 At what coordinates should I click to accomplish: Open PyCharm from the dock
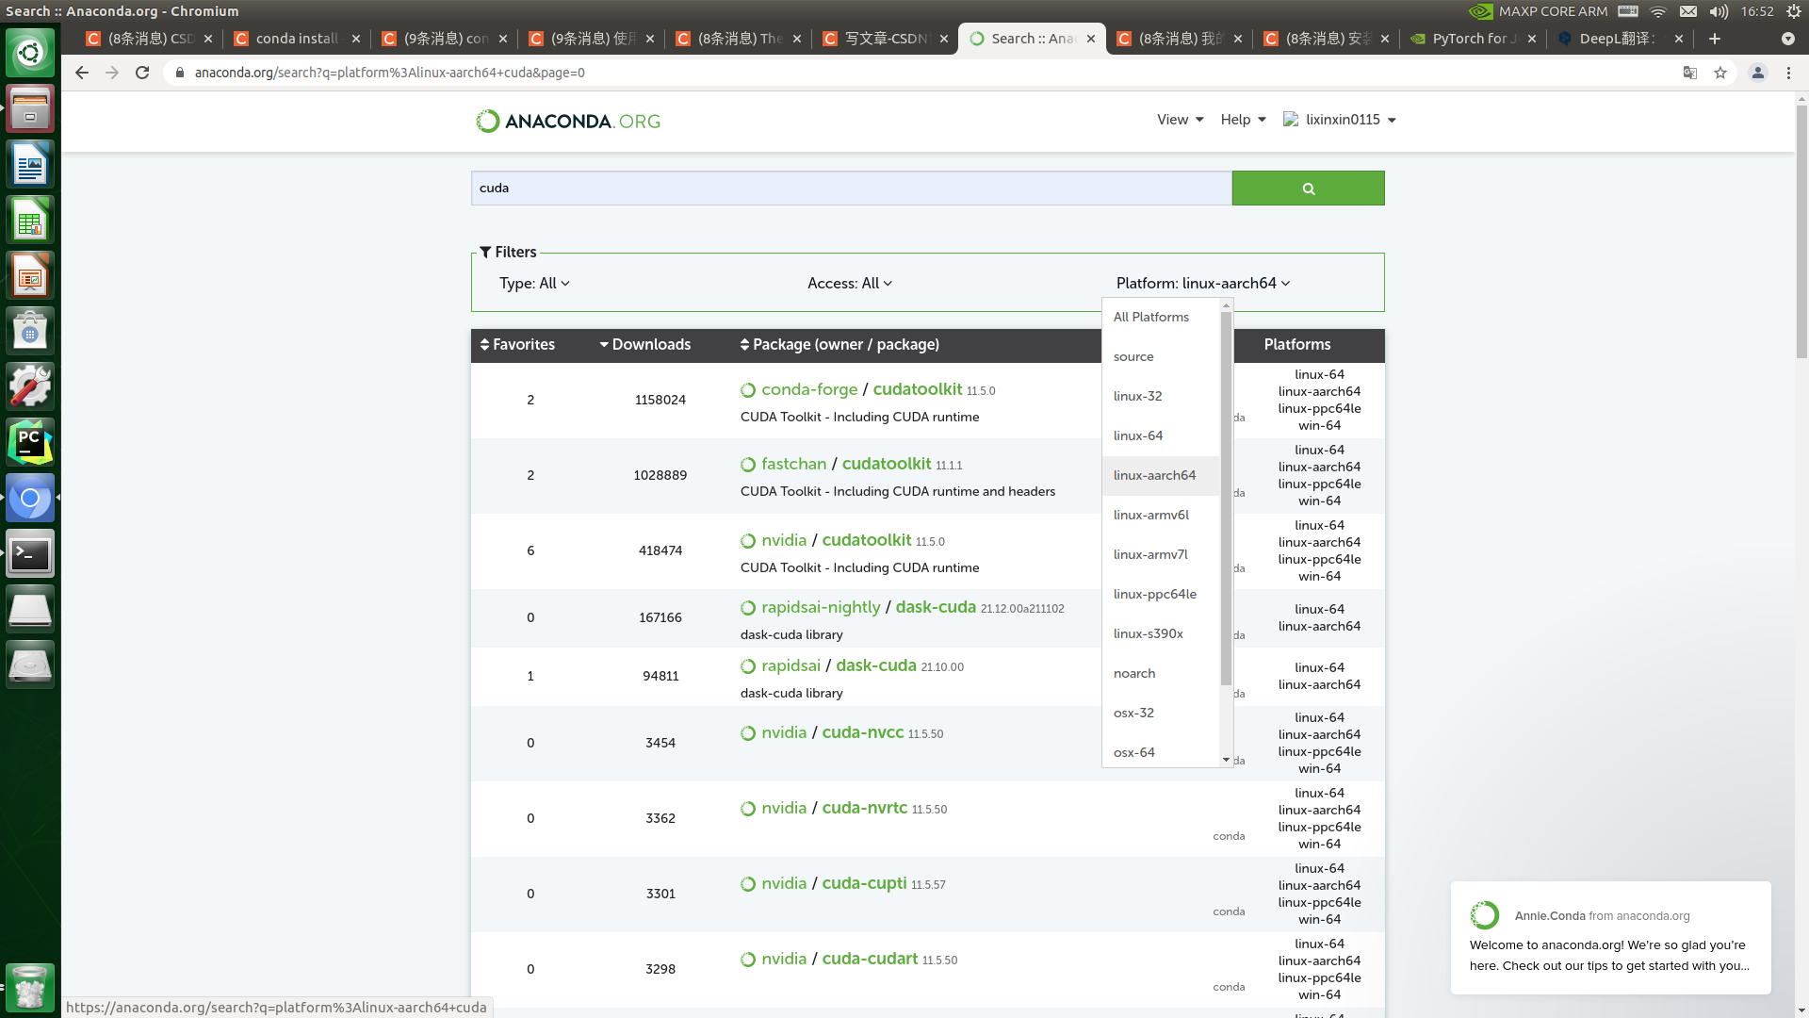click(30, 442)
